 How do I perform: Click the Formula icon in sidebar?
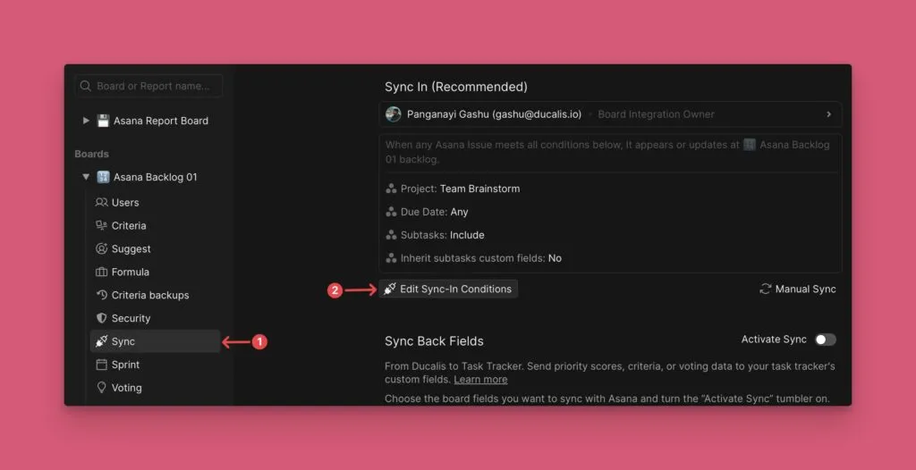pos(102,273)
